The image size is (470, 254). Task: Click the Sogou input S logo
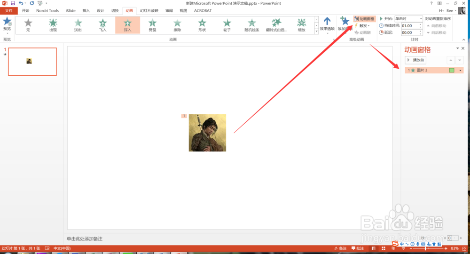point(395,244)
